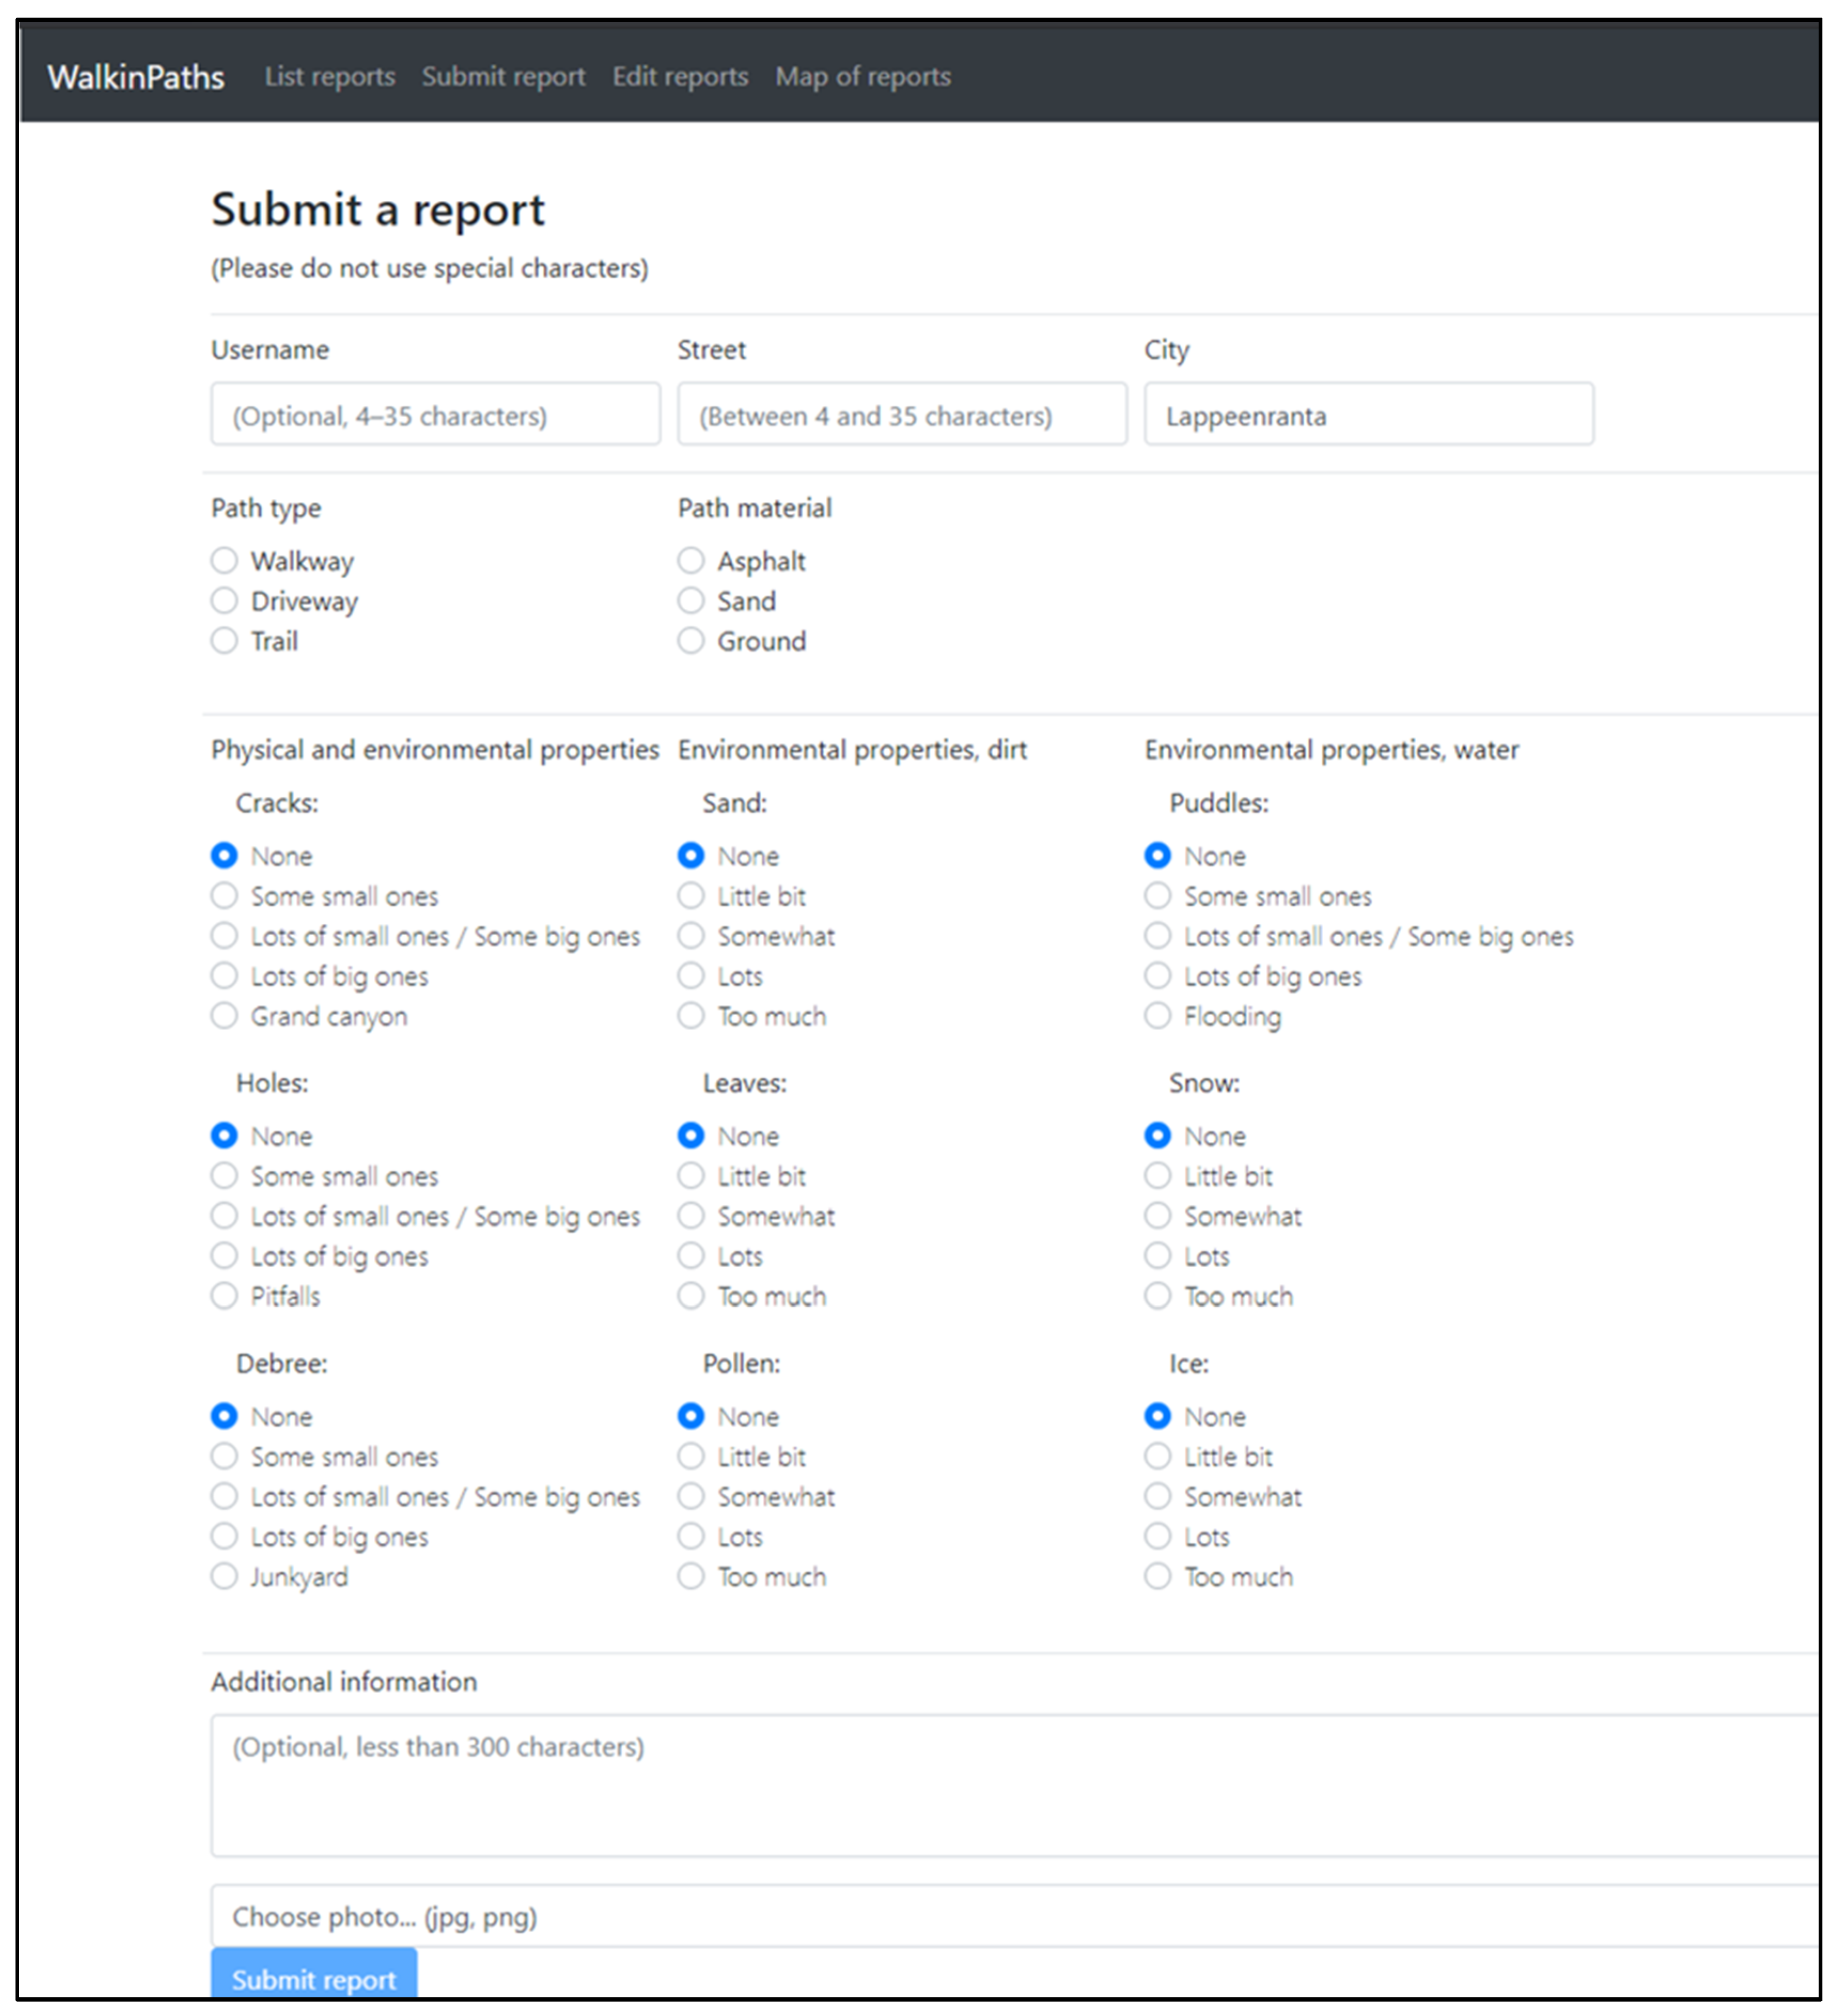The width and height of the screenshot is (1832, 2016).
Task: Set Puddles to Some small ones
Action: 1158,896
